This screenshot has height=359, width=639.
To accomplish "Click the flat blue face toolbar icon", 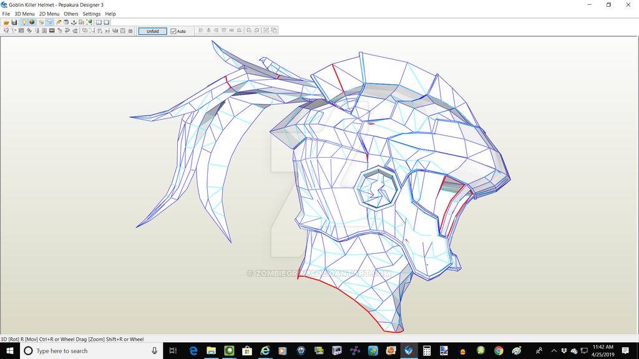I will [x=49, y=22].
